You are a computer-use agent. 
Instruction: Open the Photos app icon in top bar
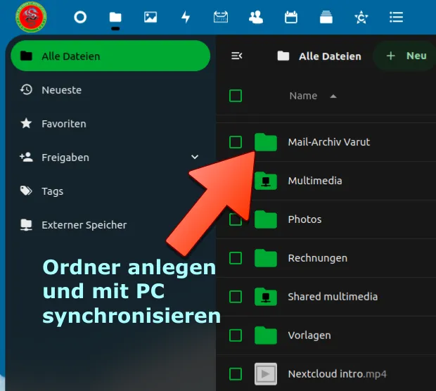(150, 18)
